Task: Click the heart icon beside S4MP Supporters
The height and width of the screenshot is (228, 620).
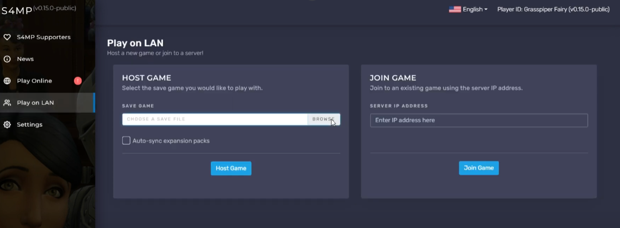Action: point(7,37)
